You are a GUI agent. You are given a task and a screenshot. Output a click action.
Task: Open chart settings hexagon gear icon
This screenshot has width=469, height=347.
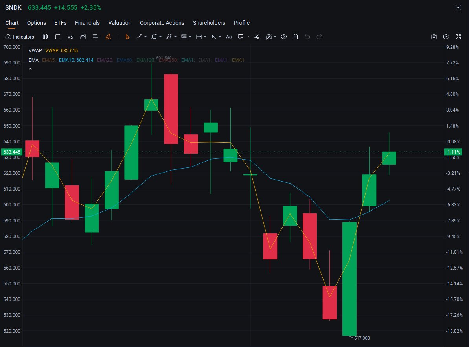(x=446, y=37)
